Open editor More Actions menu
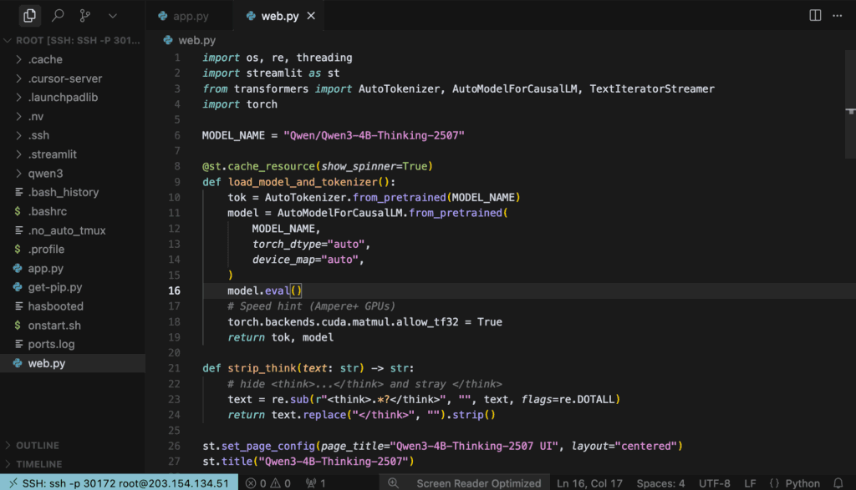 coord(837,15)
